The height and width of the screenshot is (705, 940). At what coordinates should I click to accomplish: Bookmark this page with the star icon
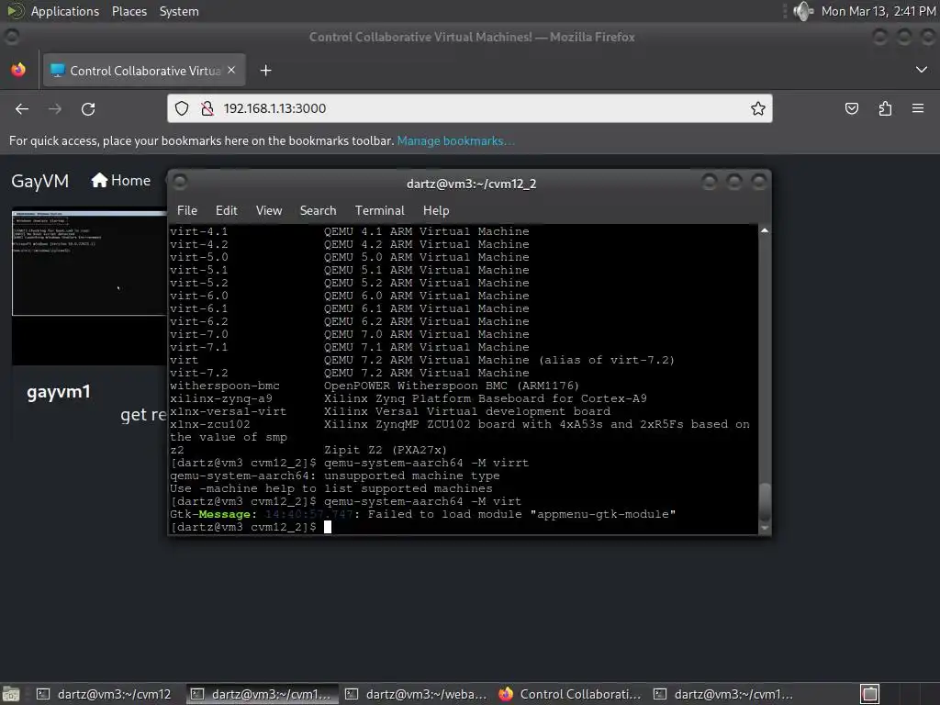click(x=757, y=108)
